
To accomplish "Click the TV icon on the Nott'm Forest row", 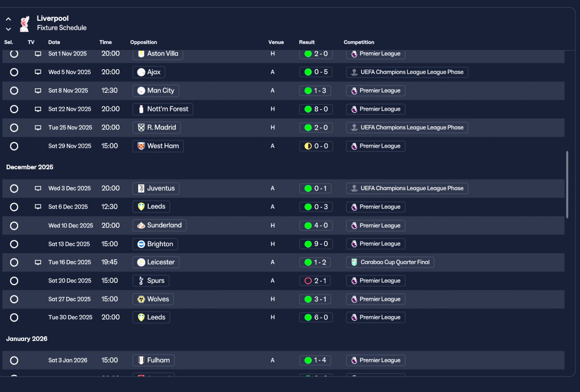I will (x=38, y=109).
